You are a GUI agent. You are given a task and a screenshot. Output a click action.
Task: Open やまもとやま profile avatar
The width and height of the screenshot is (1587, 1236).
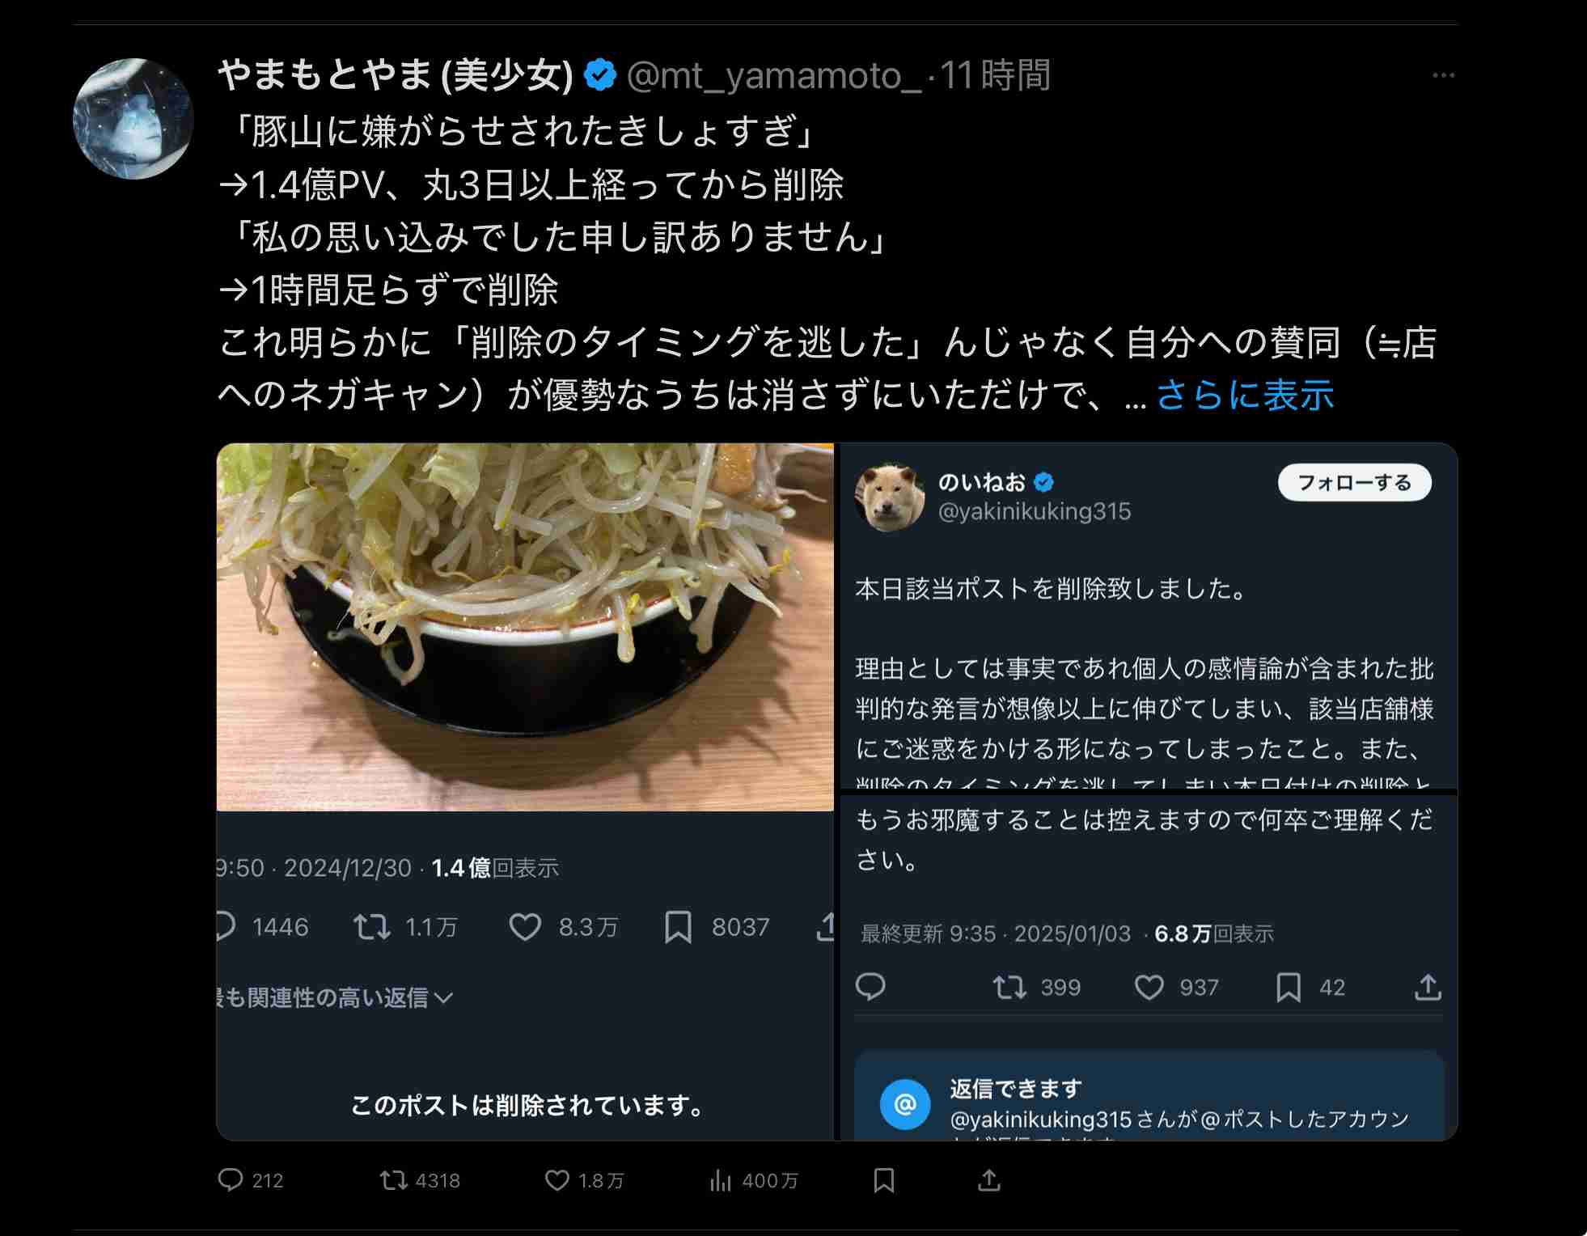coord(133,119)
